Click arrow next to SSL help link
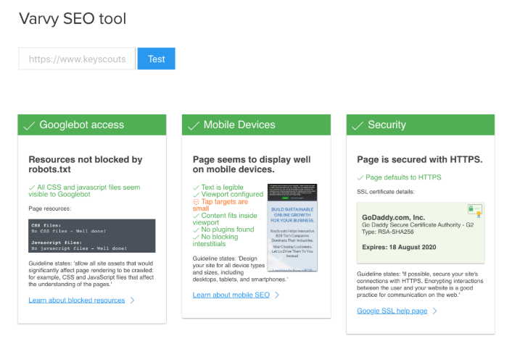The height and width of the screenshot is (349, 512). pos(434,311)
